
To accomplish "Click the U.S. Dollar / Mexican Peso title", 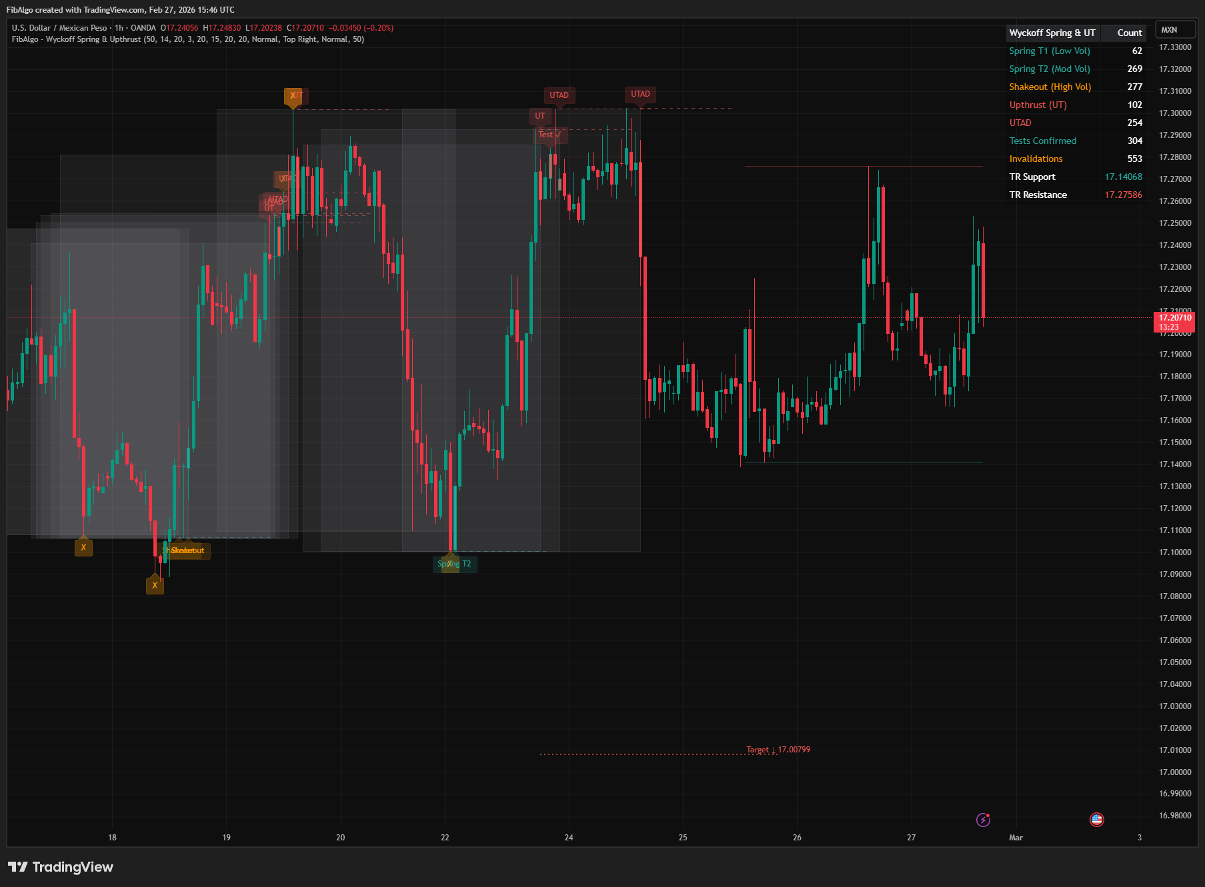I will tap(59, 28).
